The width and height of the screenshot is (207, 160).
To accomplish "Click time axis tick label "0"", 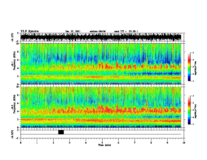I will pyautogui.click(x=21, y=143).
